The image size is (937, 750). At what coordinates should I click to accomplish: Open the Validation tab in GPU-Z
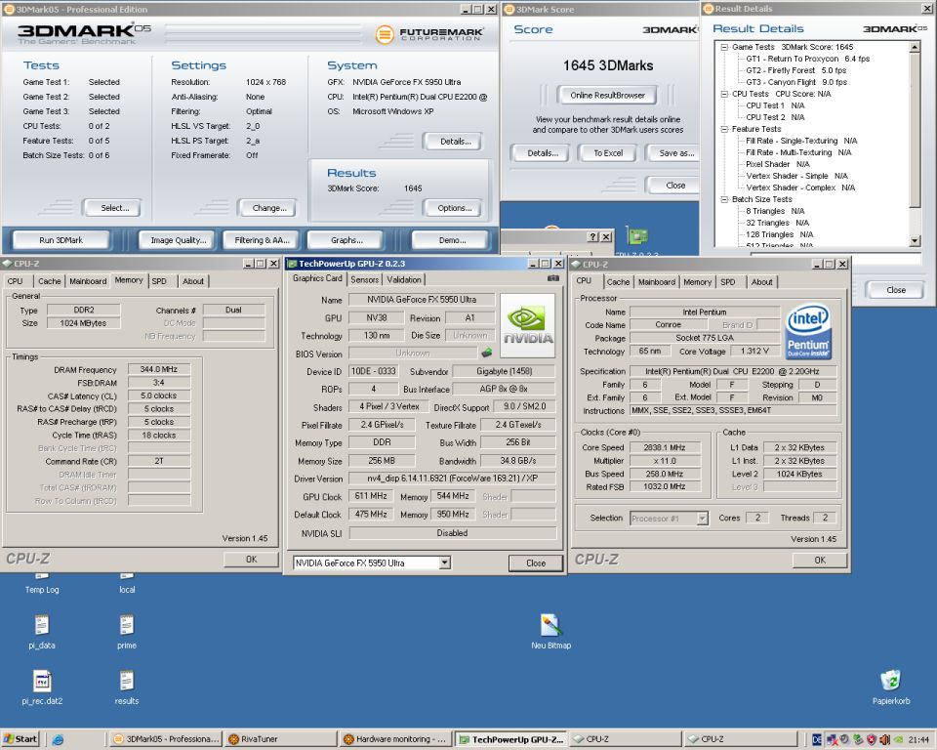404,279
